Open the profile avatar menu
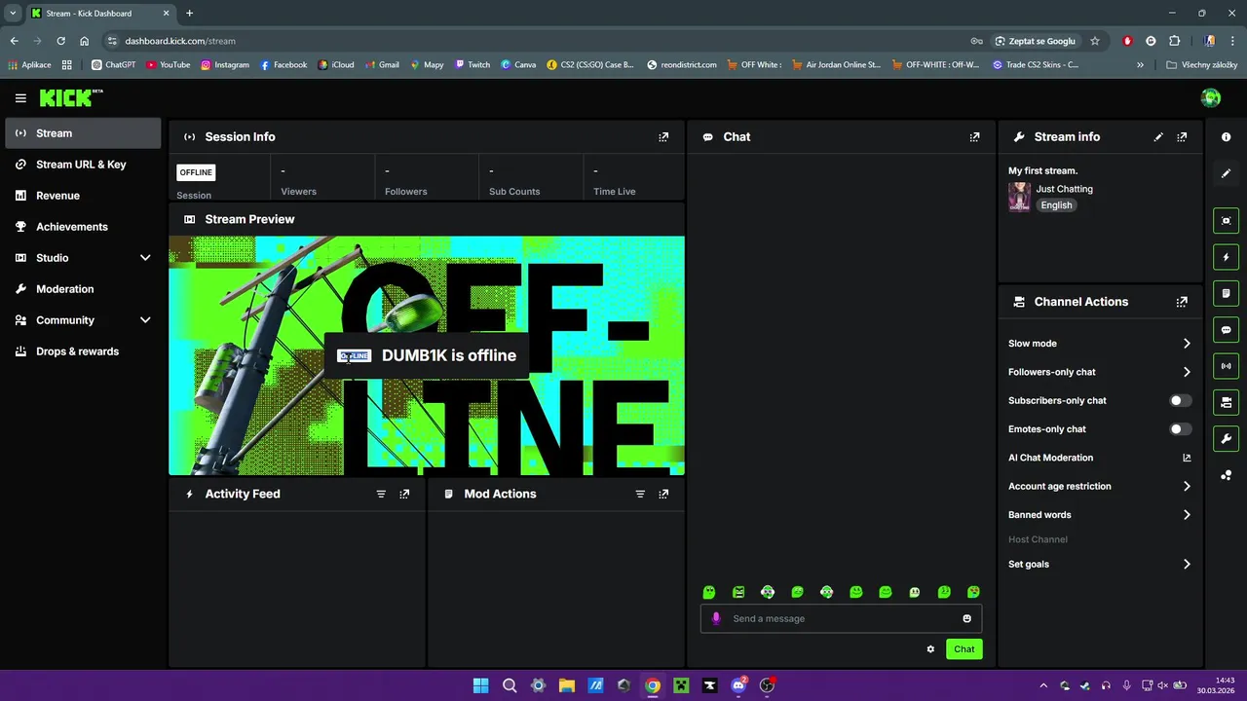 [1211, 97]
